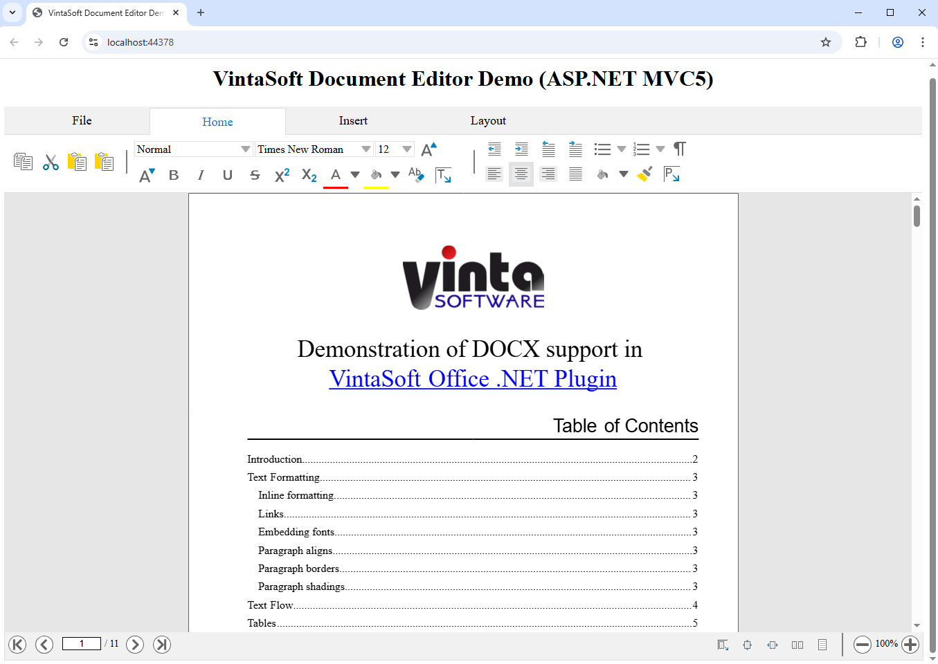
Task: Open the File tab
Action: [x=82, y=121]
